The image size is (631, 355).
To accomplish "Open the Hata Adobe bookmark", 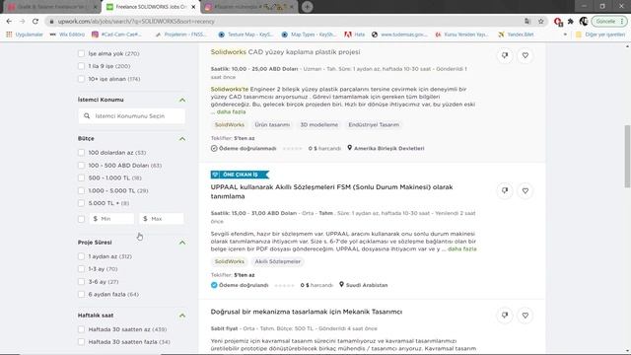I will tap(355, 35).
